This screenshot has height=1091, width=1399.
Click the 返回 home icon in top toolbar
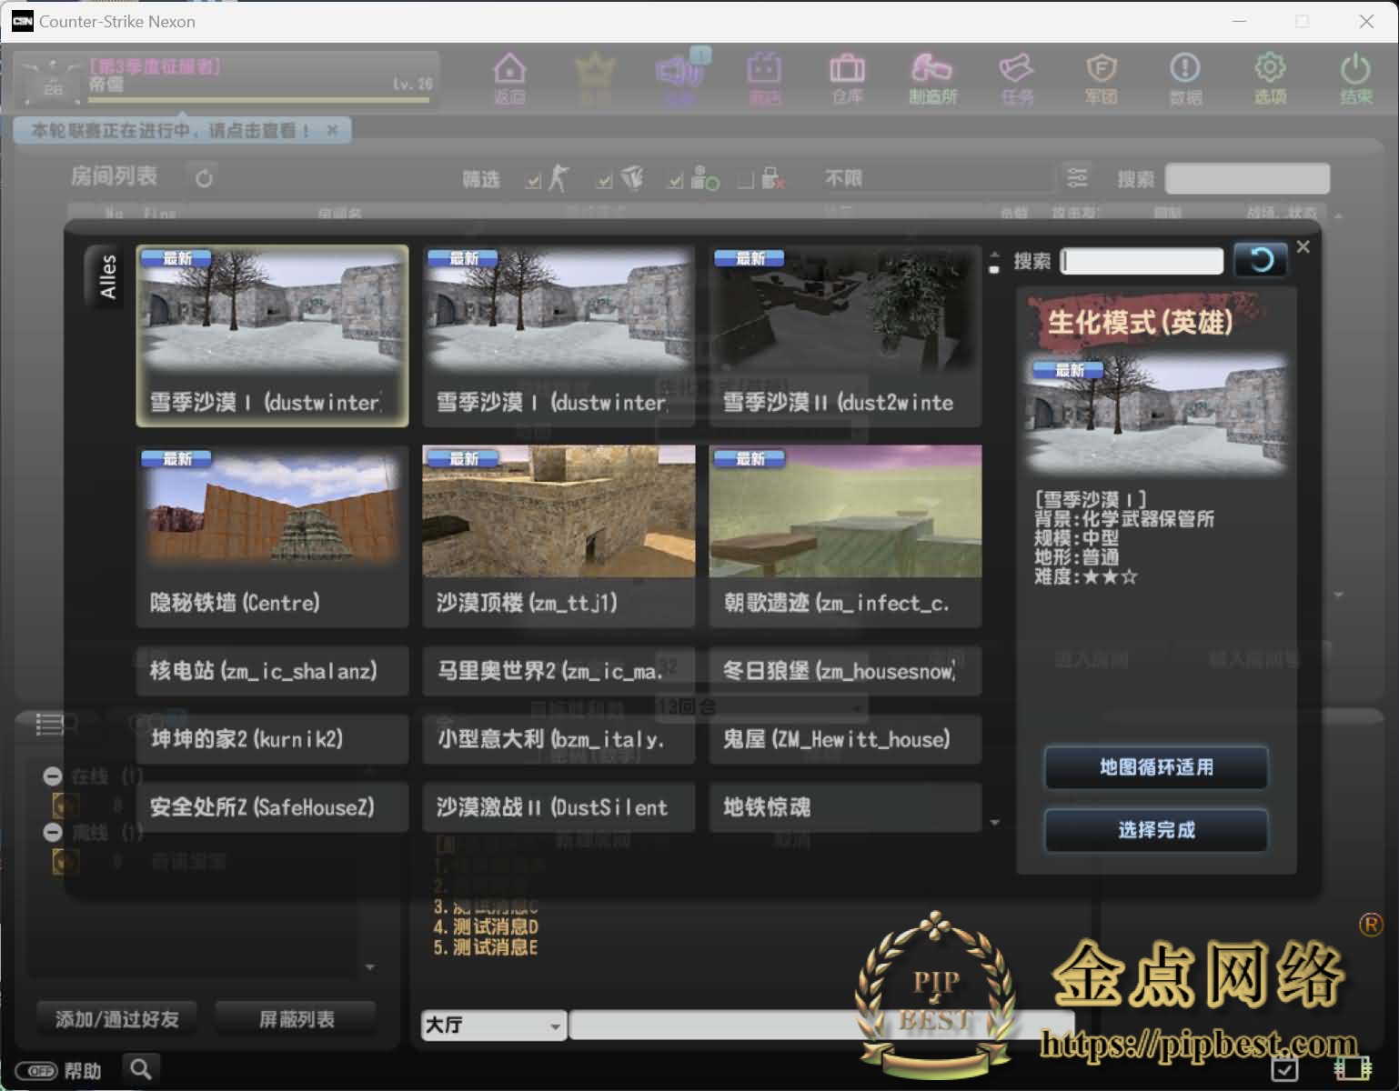point(509,78)
